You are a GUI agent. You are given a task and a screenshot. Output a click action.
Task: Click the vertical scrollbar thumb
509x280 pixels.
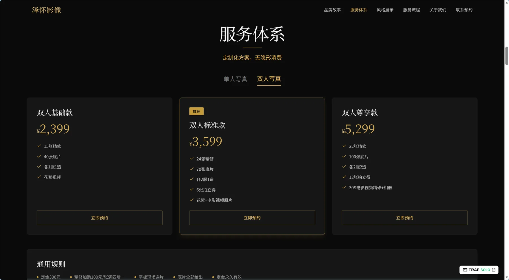click(x=507, y=56)
